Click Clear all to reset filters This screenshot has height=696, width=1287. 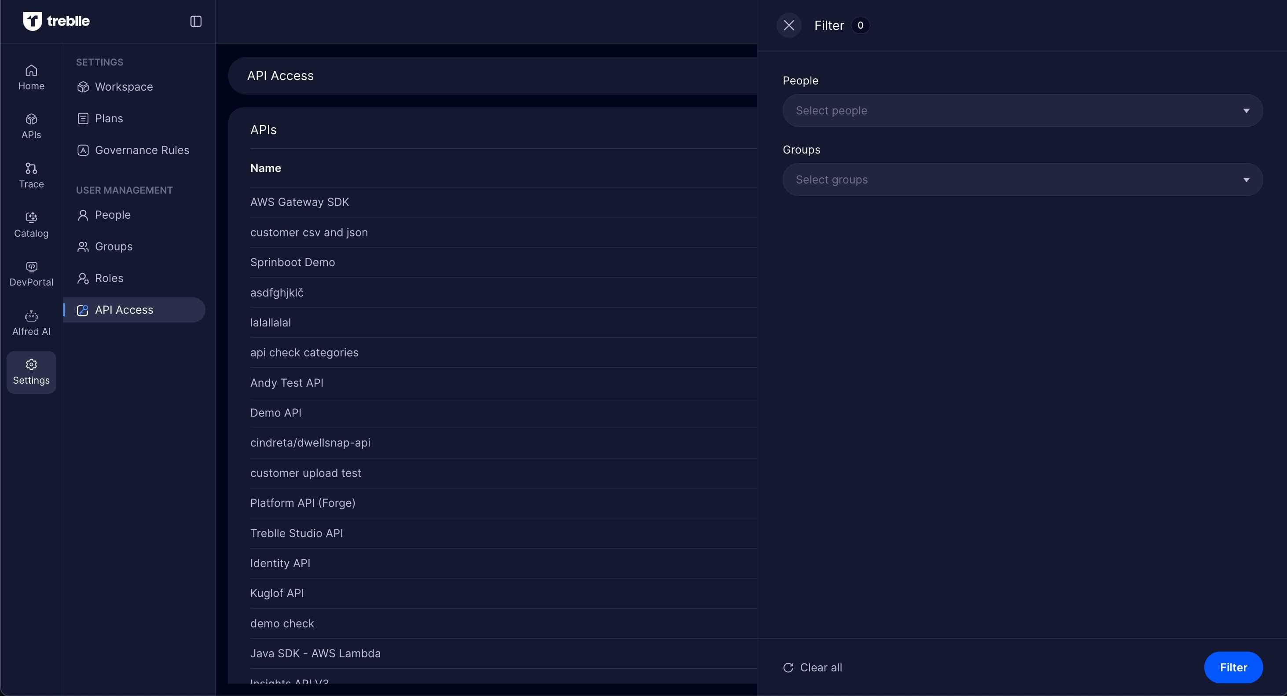813,667
